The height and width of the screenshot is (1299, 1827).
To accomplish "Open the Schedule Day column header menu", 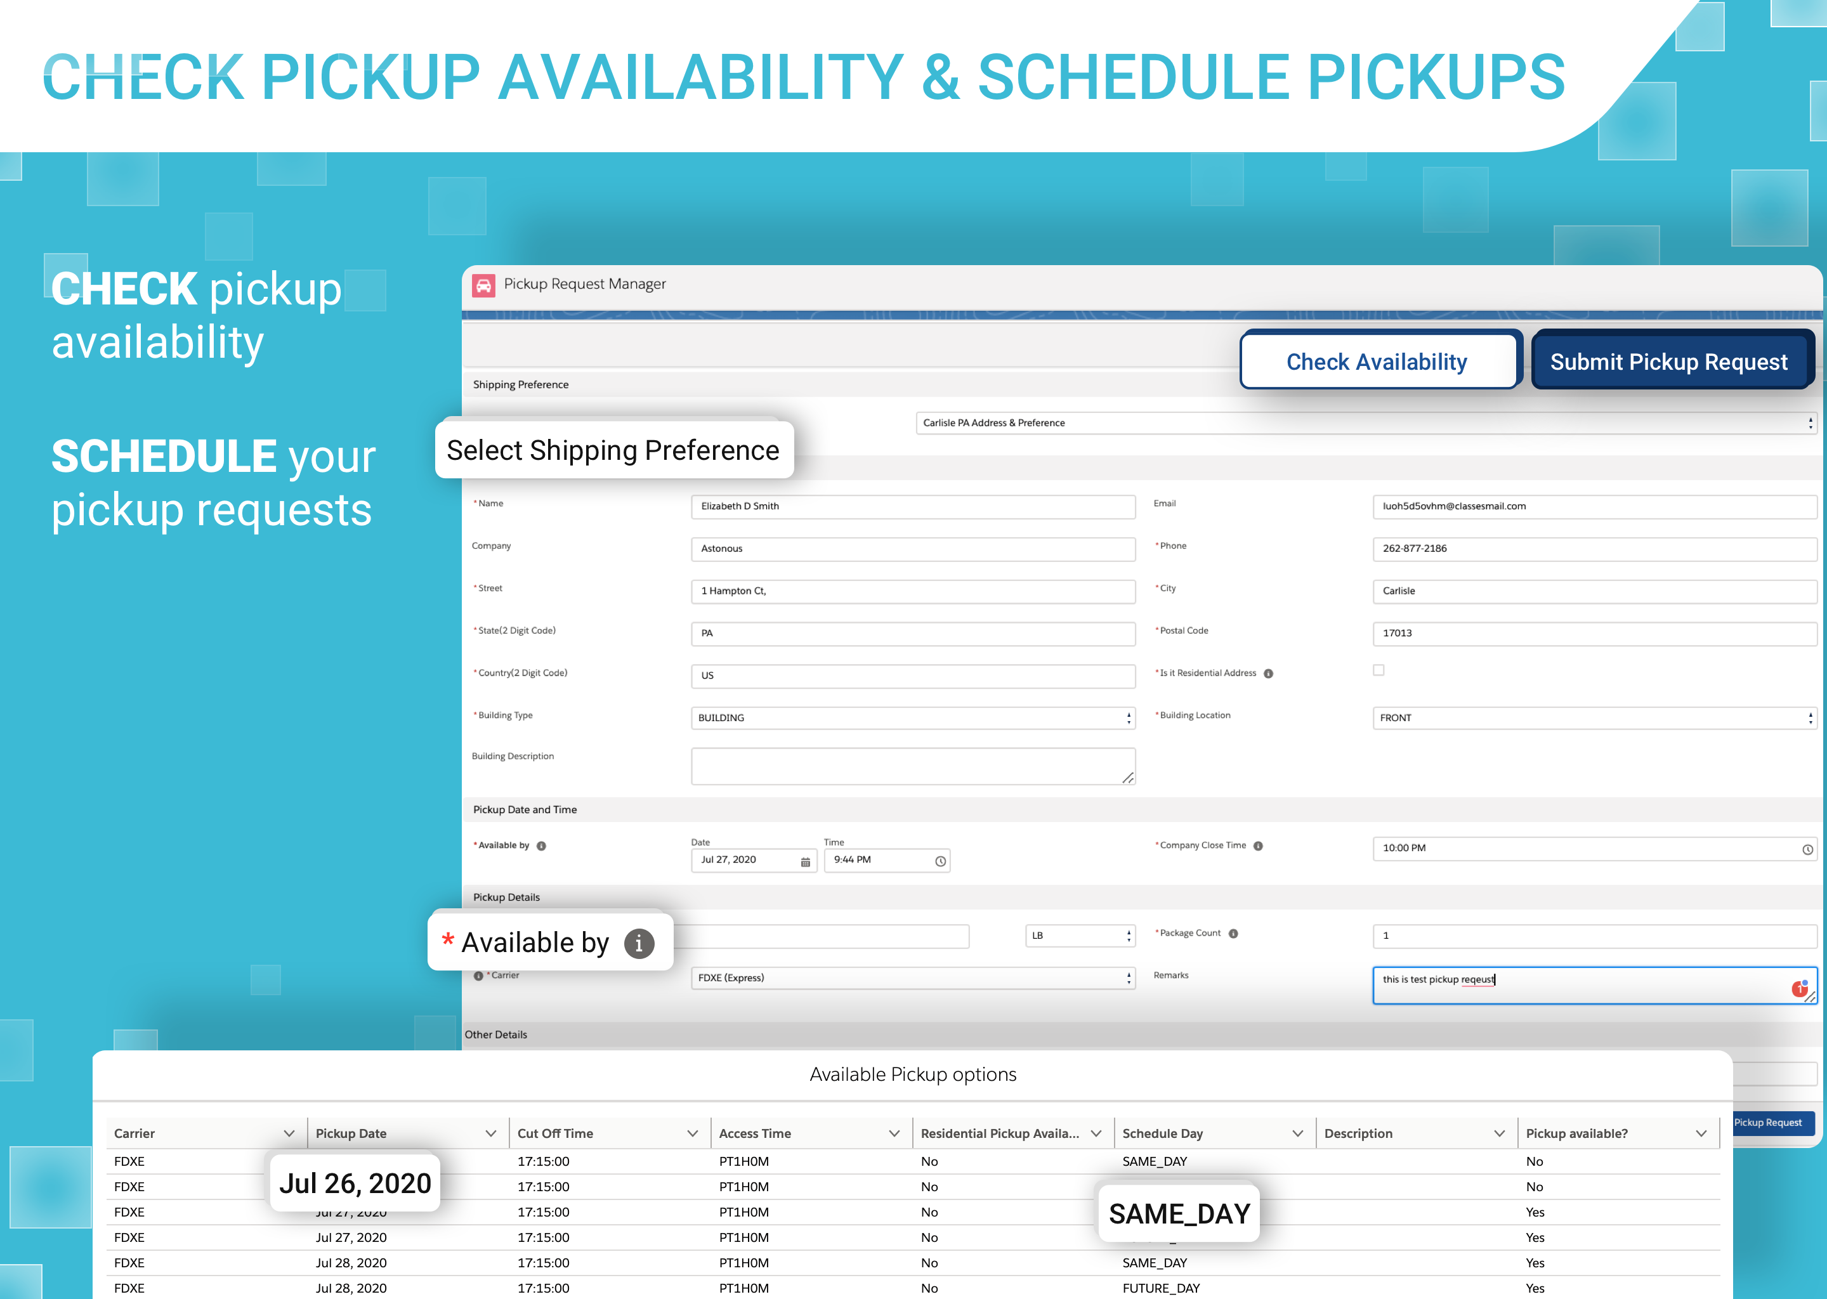I will tap(1297, 1133).
